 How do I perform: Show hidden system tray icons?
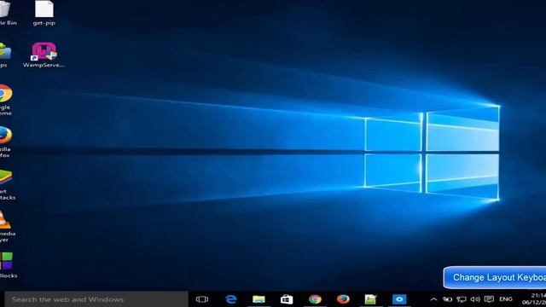[433, 299]
